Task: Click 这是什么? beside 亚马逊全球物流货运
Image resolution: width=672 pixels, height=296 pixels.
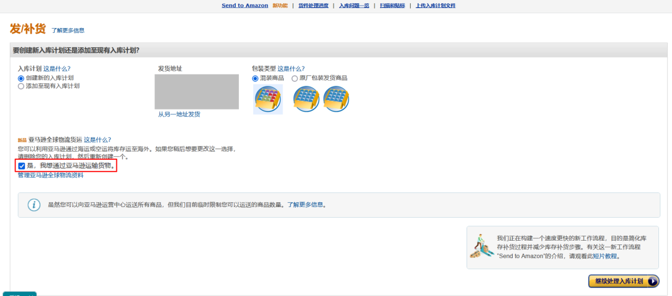Action: [x=97, y=140]
